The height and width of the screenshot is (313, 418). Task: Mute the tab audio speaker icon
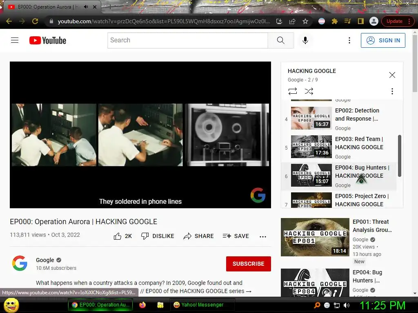point(86,7)
